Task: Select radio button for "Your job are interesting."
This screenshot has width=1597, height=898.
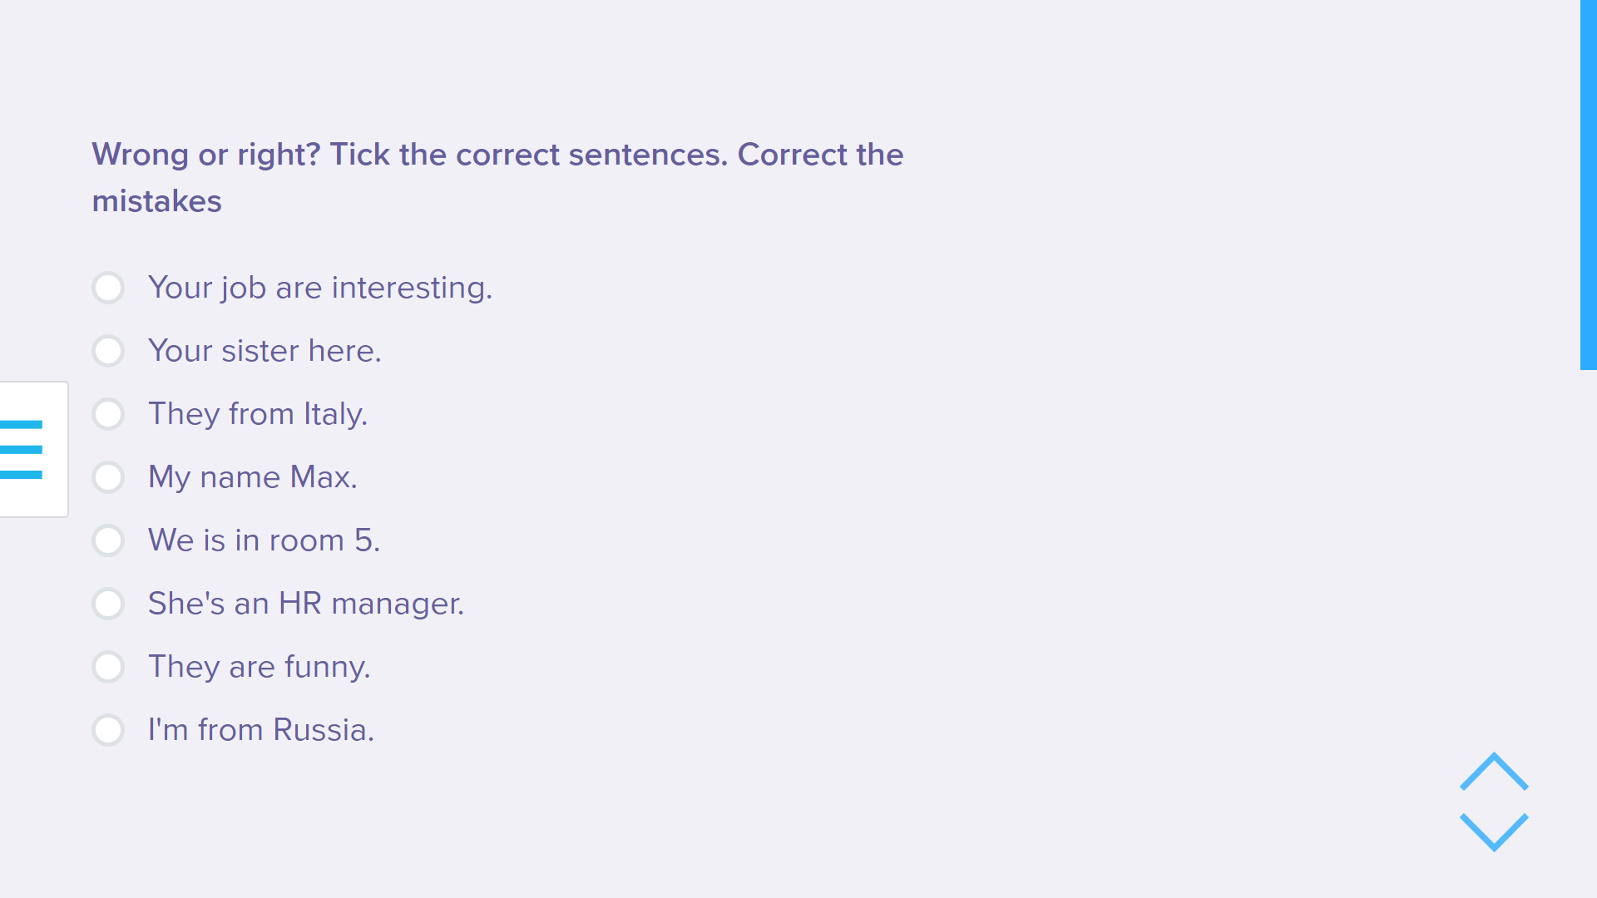Action: (x=108, y=288)
